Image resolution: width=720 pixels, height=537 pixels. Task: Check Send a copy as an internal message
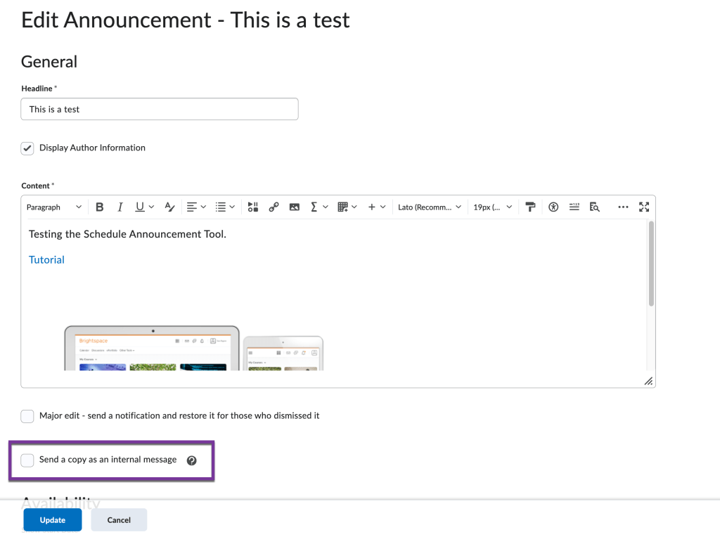click(x=27, y=460)
